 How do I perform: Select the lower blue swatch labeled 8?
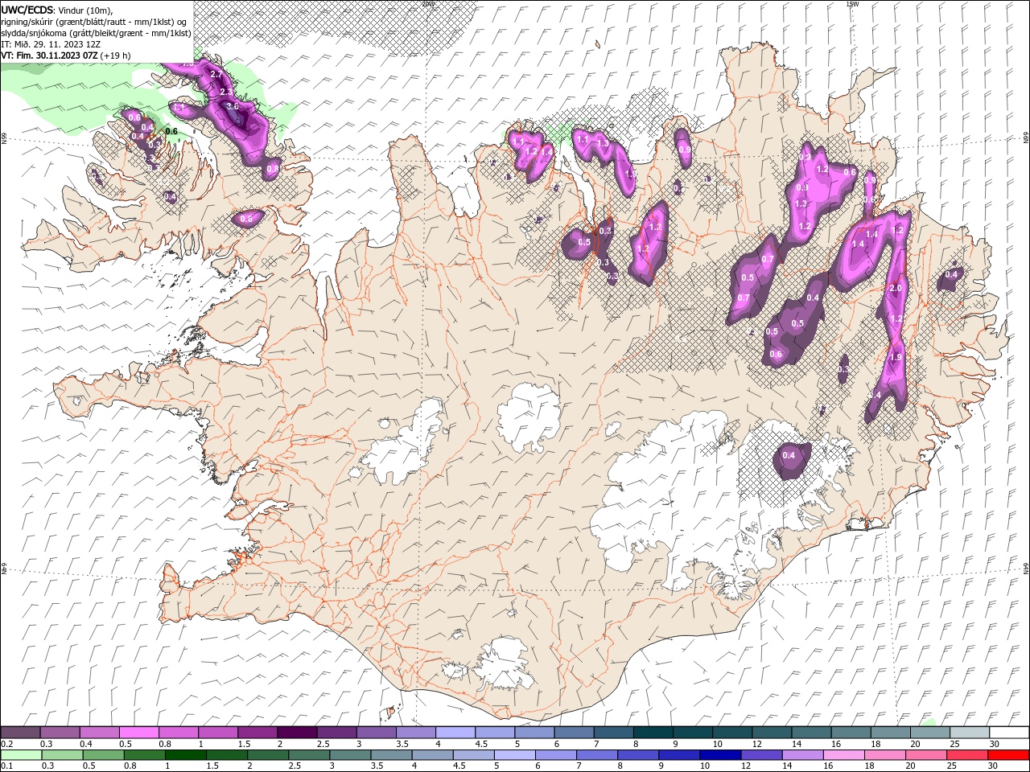pyautogui.click(x=639, y=755)
